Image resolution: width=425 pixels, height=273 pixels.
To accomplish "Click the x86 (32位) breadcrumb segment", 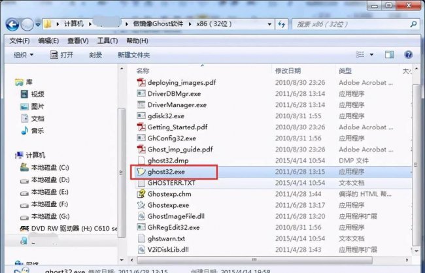I will click(214, 24).
